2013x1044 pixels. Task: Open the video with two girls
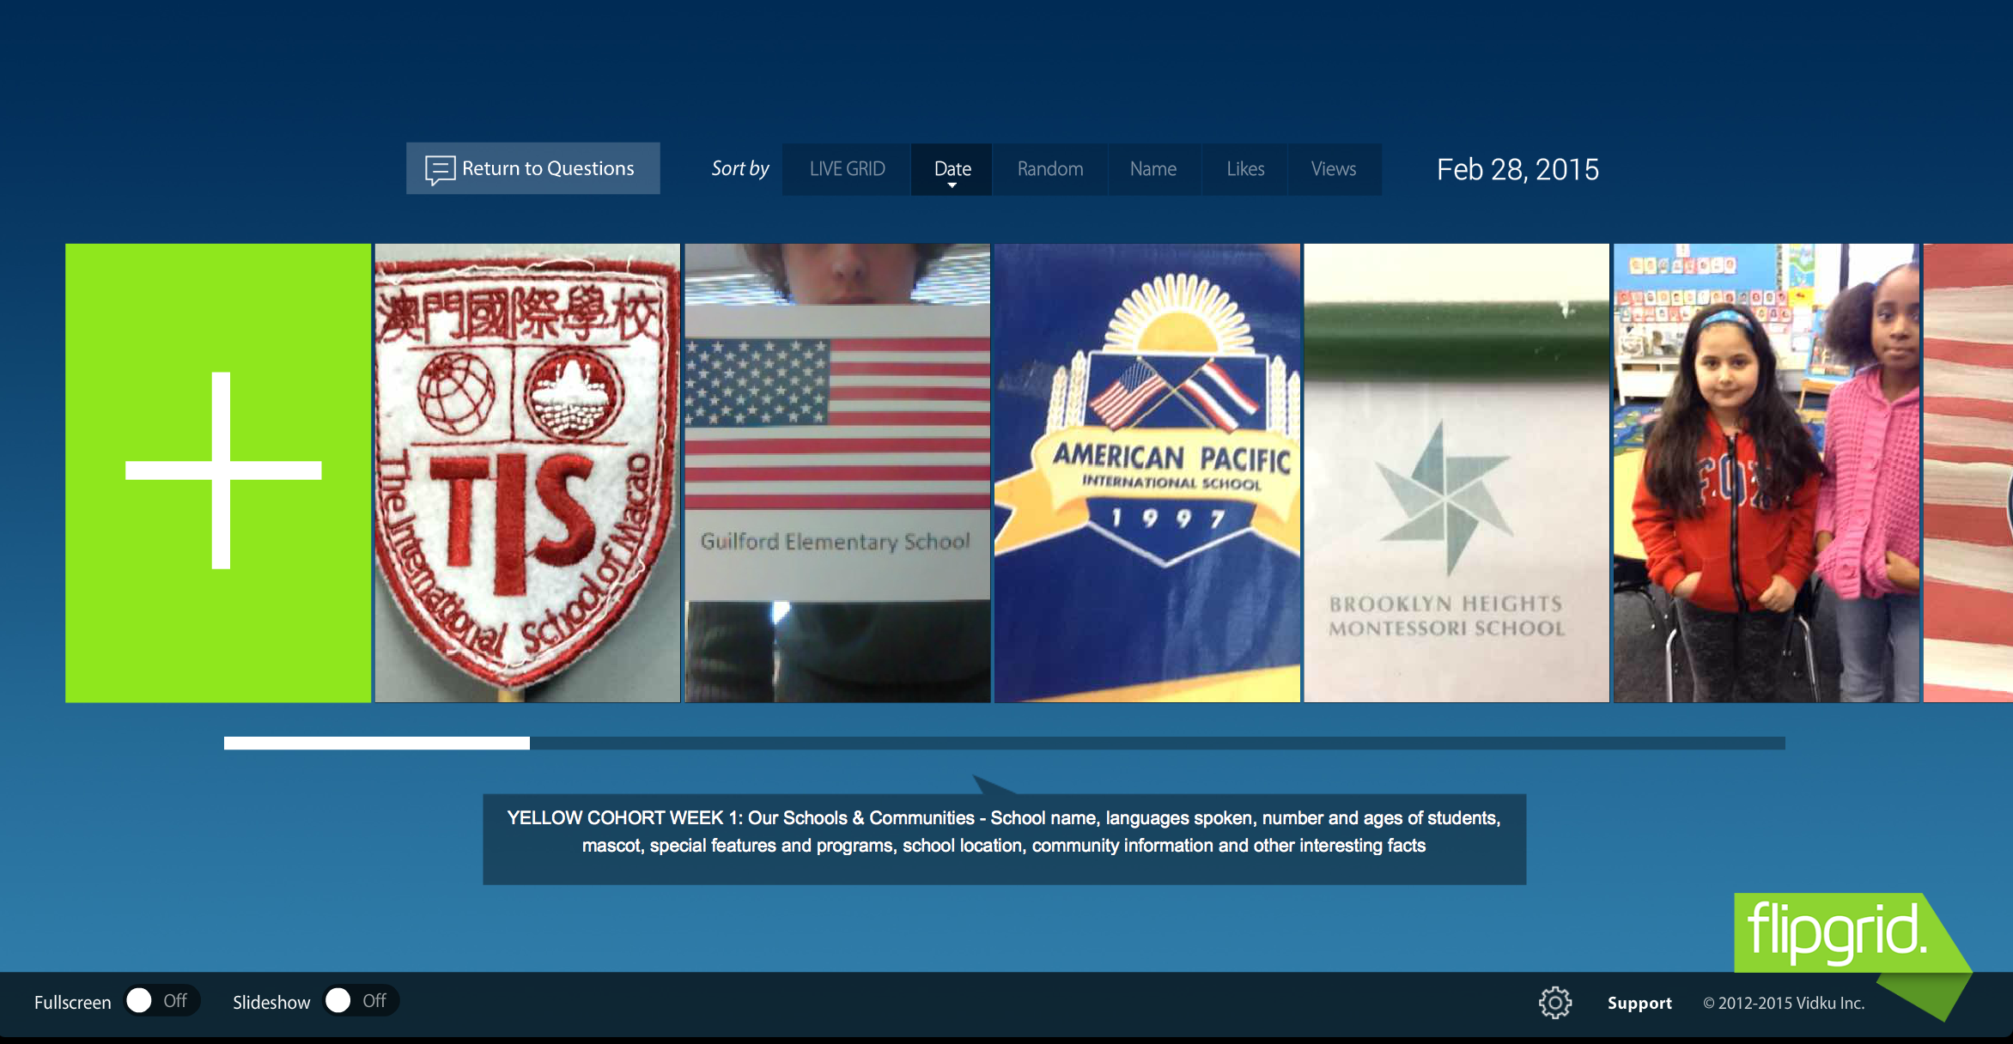[1767, 473]
